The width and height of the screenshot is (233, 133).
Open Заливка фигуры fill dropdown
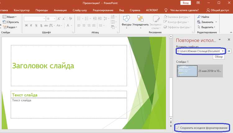[x=177, y=17]
